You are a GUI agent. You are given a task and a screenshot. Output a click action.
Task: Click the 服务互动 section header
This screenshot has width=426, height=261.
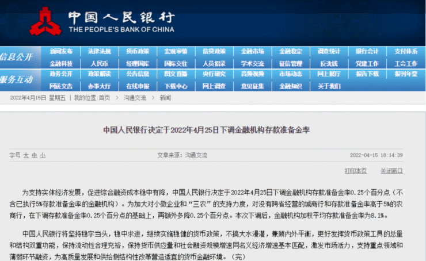16,79
